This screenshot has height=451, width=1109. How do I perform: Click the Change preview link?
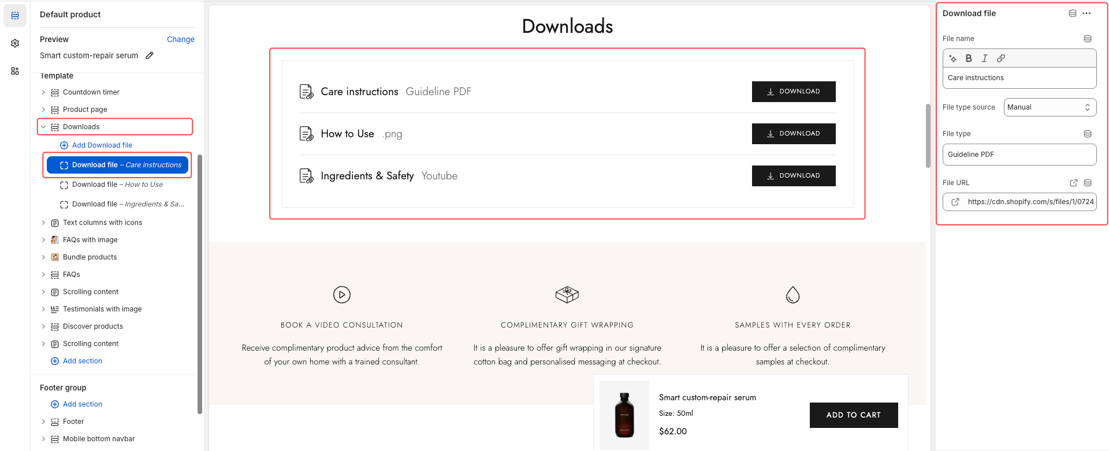[180, 39]
